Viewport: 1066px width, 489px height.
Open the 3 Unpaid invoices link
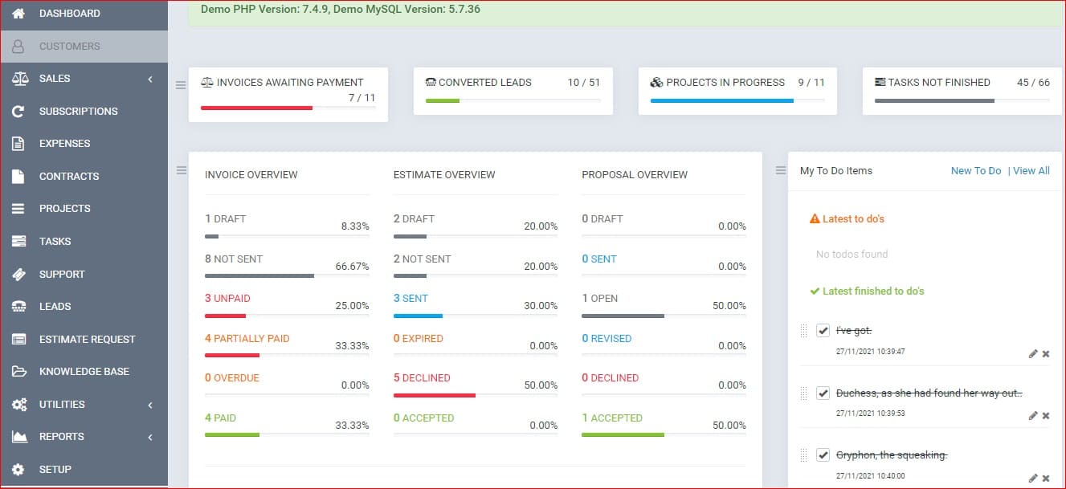227,299
